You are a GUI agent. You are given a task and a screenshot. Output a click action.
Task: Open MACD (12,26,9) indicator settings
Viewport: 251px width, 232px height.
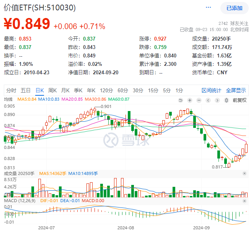click(19, 200)
